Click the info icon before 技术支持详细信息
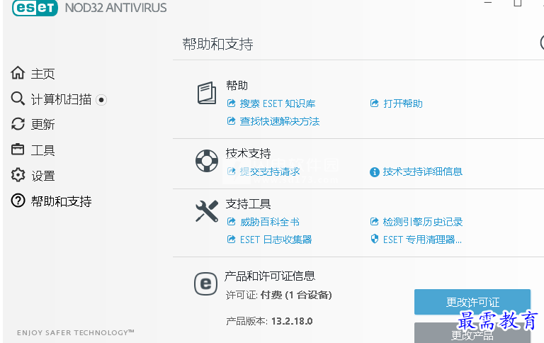The image size is (544, 343). pyautogui.click(x=375, y=171)
